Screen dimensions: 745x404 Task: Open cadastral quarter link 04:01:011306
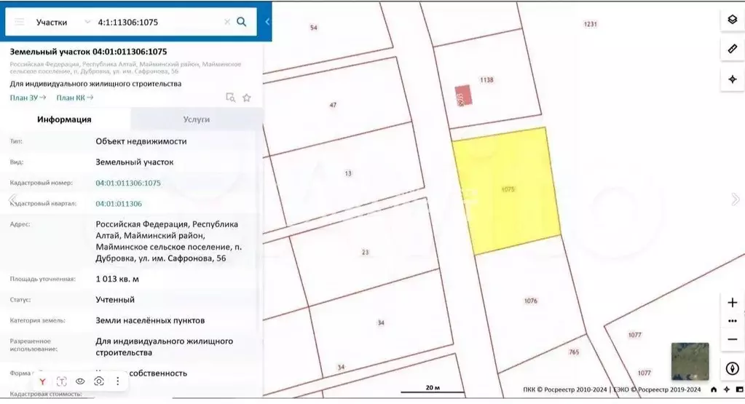pyautogui.click(x=119, y=204)
